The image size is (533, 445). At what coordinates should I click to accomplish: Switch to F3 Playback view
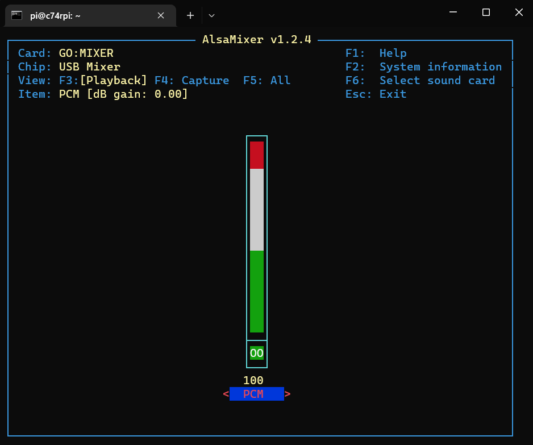(x=103, y=80)
